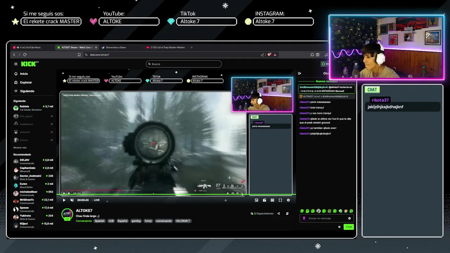450x253 pixels.
Task: Click the Conversando category link
Action: pyautogui.click(x=84, y=221)
